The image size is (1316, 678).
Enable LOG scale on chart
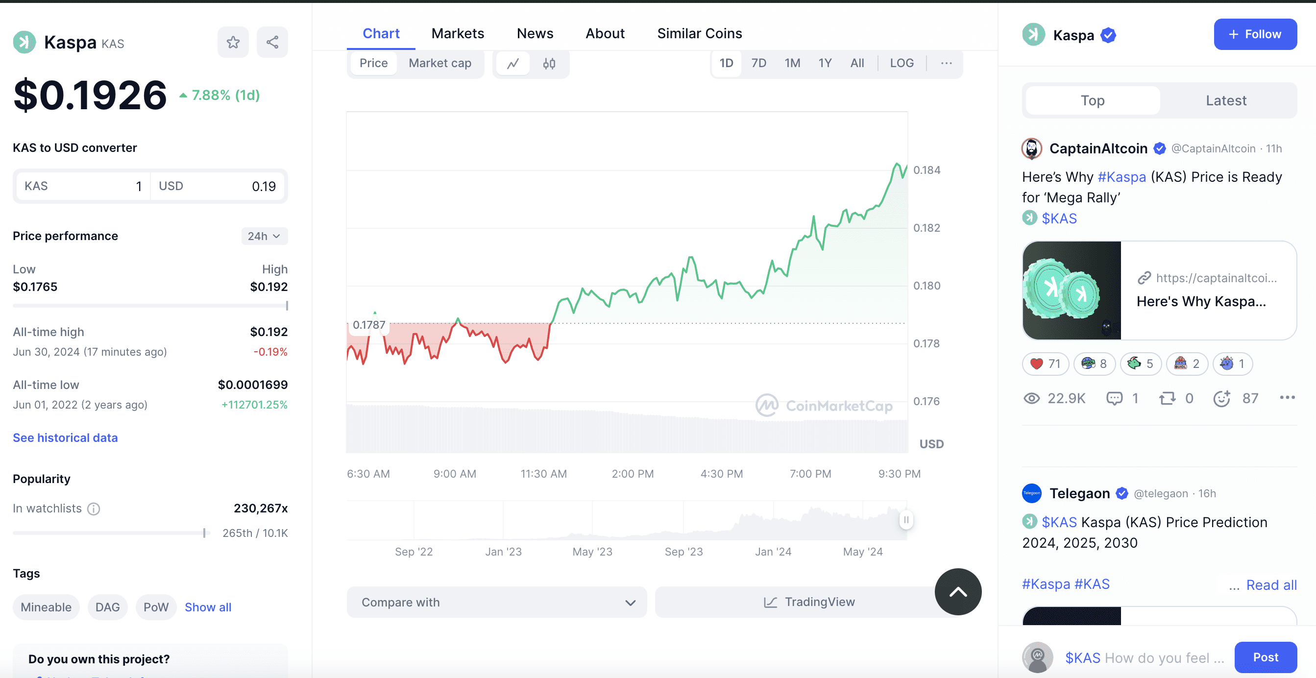coord(902,63)
